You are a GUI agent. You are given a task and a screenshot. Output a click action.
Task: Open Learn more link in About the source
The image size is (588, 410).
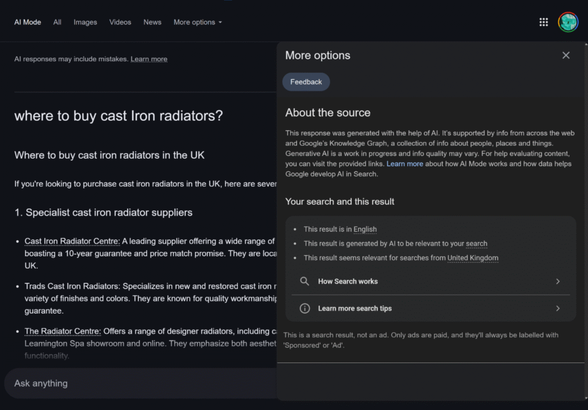click(404, 164)
